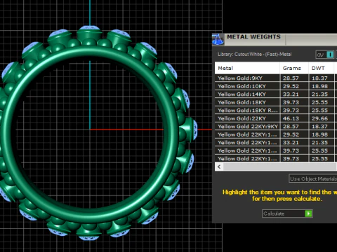
Task: Click the 46.13 grams value
Action: (291, 118)
